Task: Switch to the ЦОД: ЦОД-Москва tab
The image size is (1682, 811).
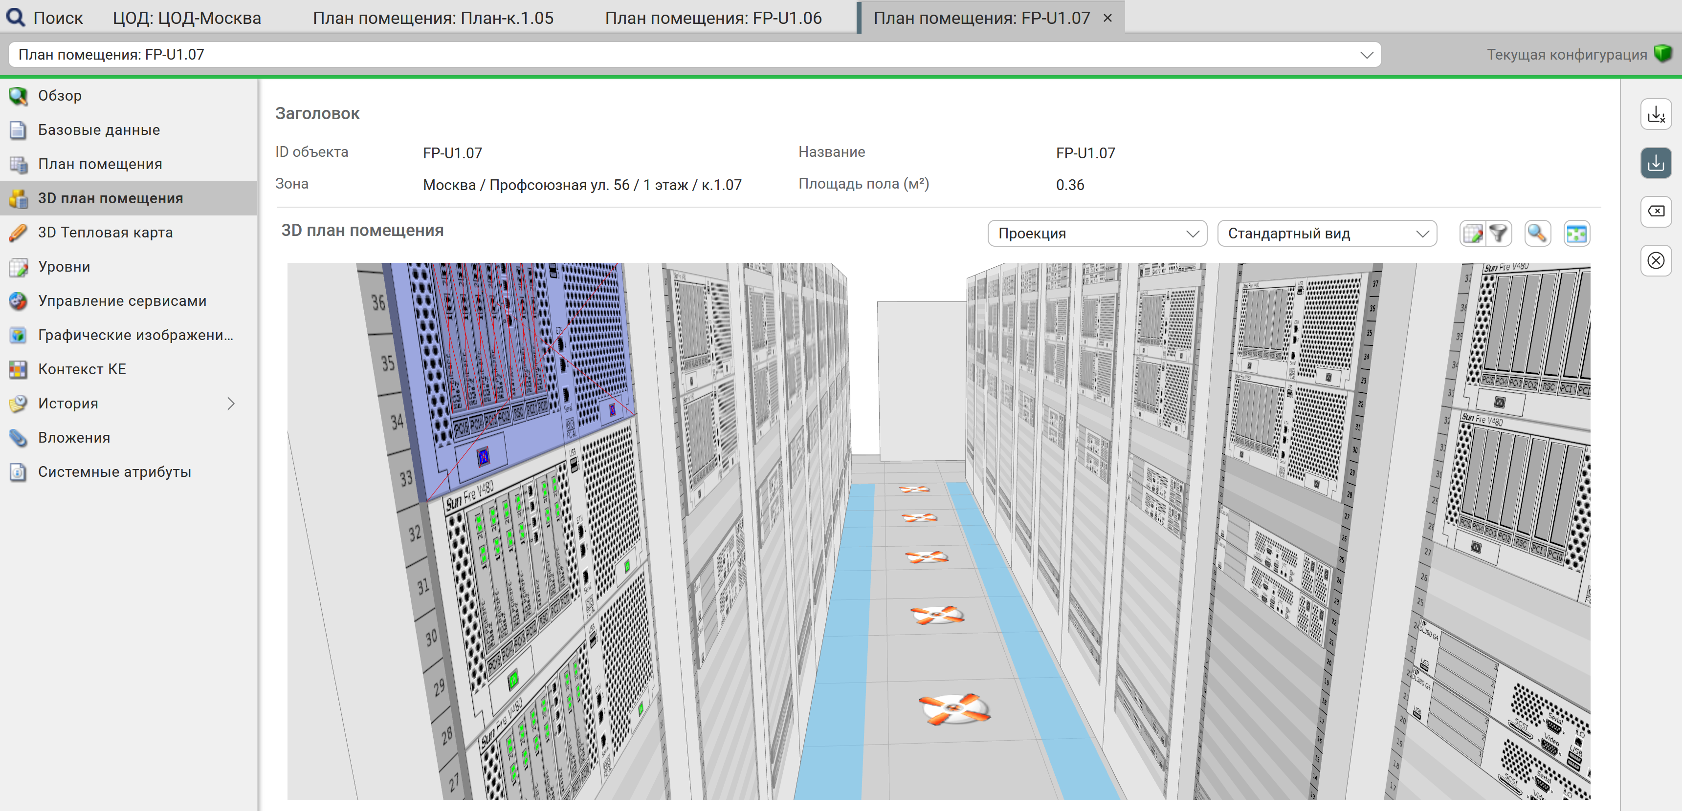Action: (x=187, y=18)
